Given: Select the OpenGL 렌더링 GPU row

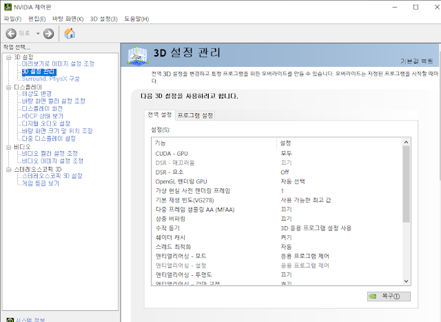Looking at the screenshot, I should click(277, 181).
